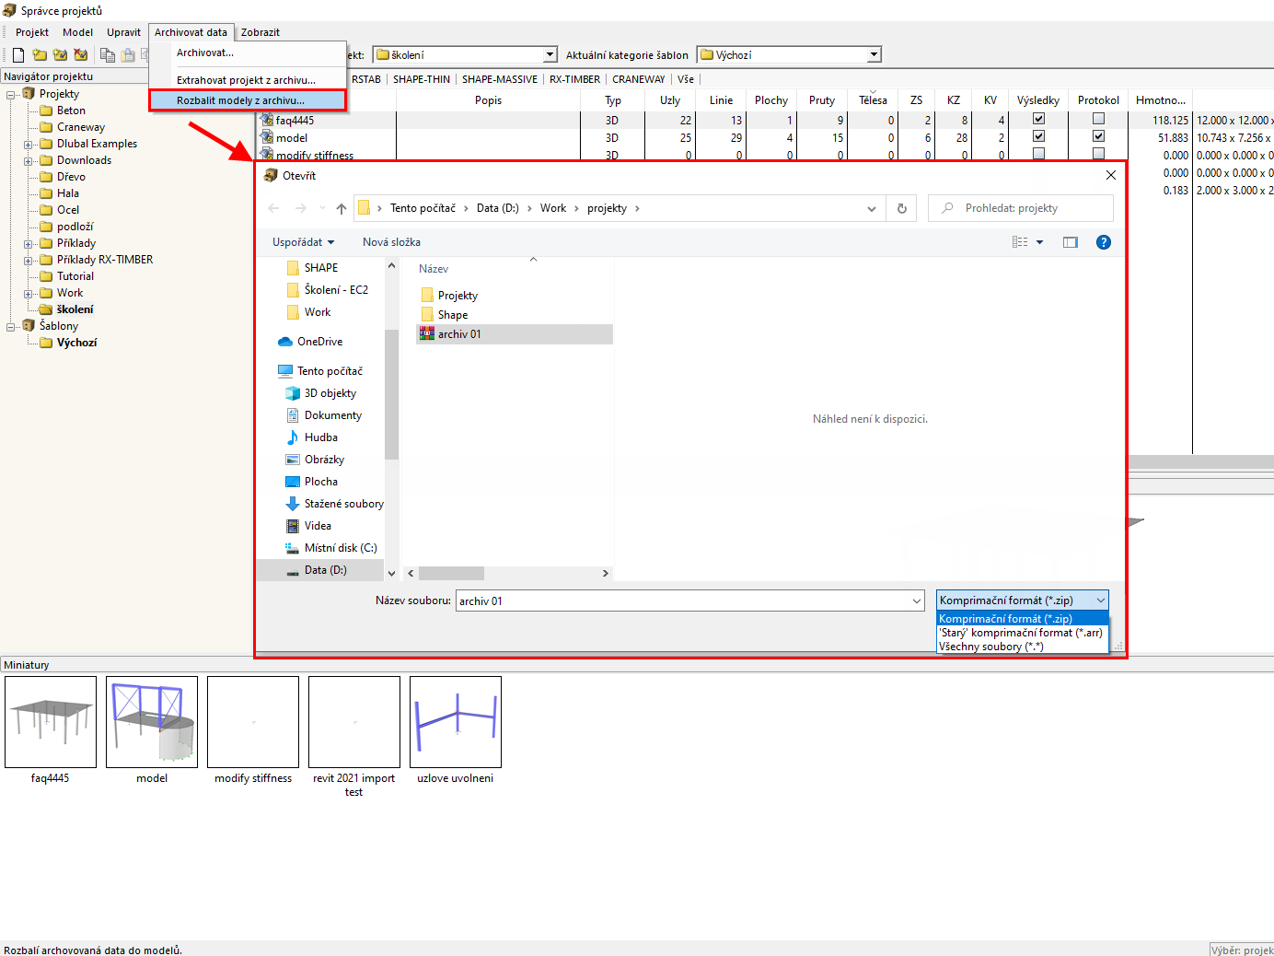Switch to the CRANEWAY tab
This screenshot has width=1274, height=956.
[x=639, y=79]
